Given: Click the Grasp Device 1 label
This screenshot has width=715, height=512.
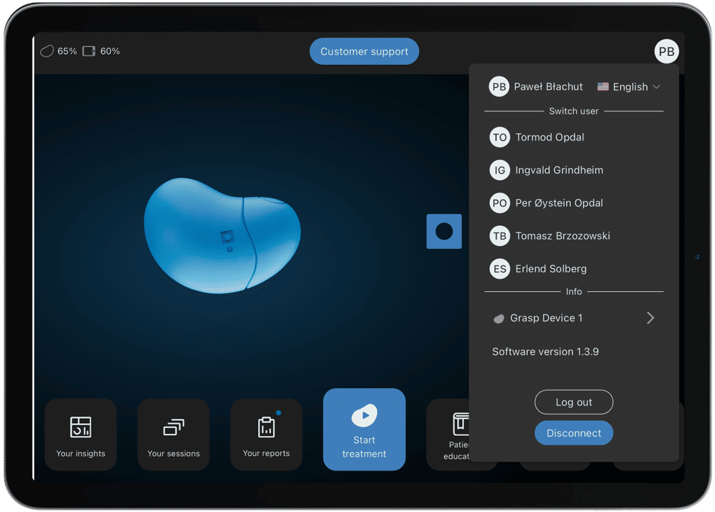Looking at the screenshot, I should pos(546,318).
